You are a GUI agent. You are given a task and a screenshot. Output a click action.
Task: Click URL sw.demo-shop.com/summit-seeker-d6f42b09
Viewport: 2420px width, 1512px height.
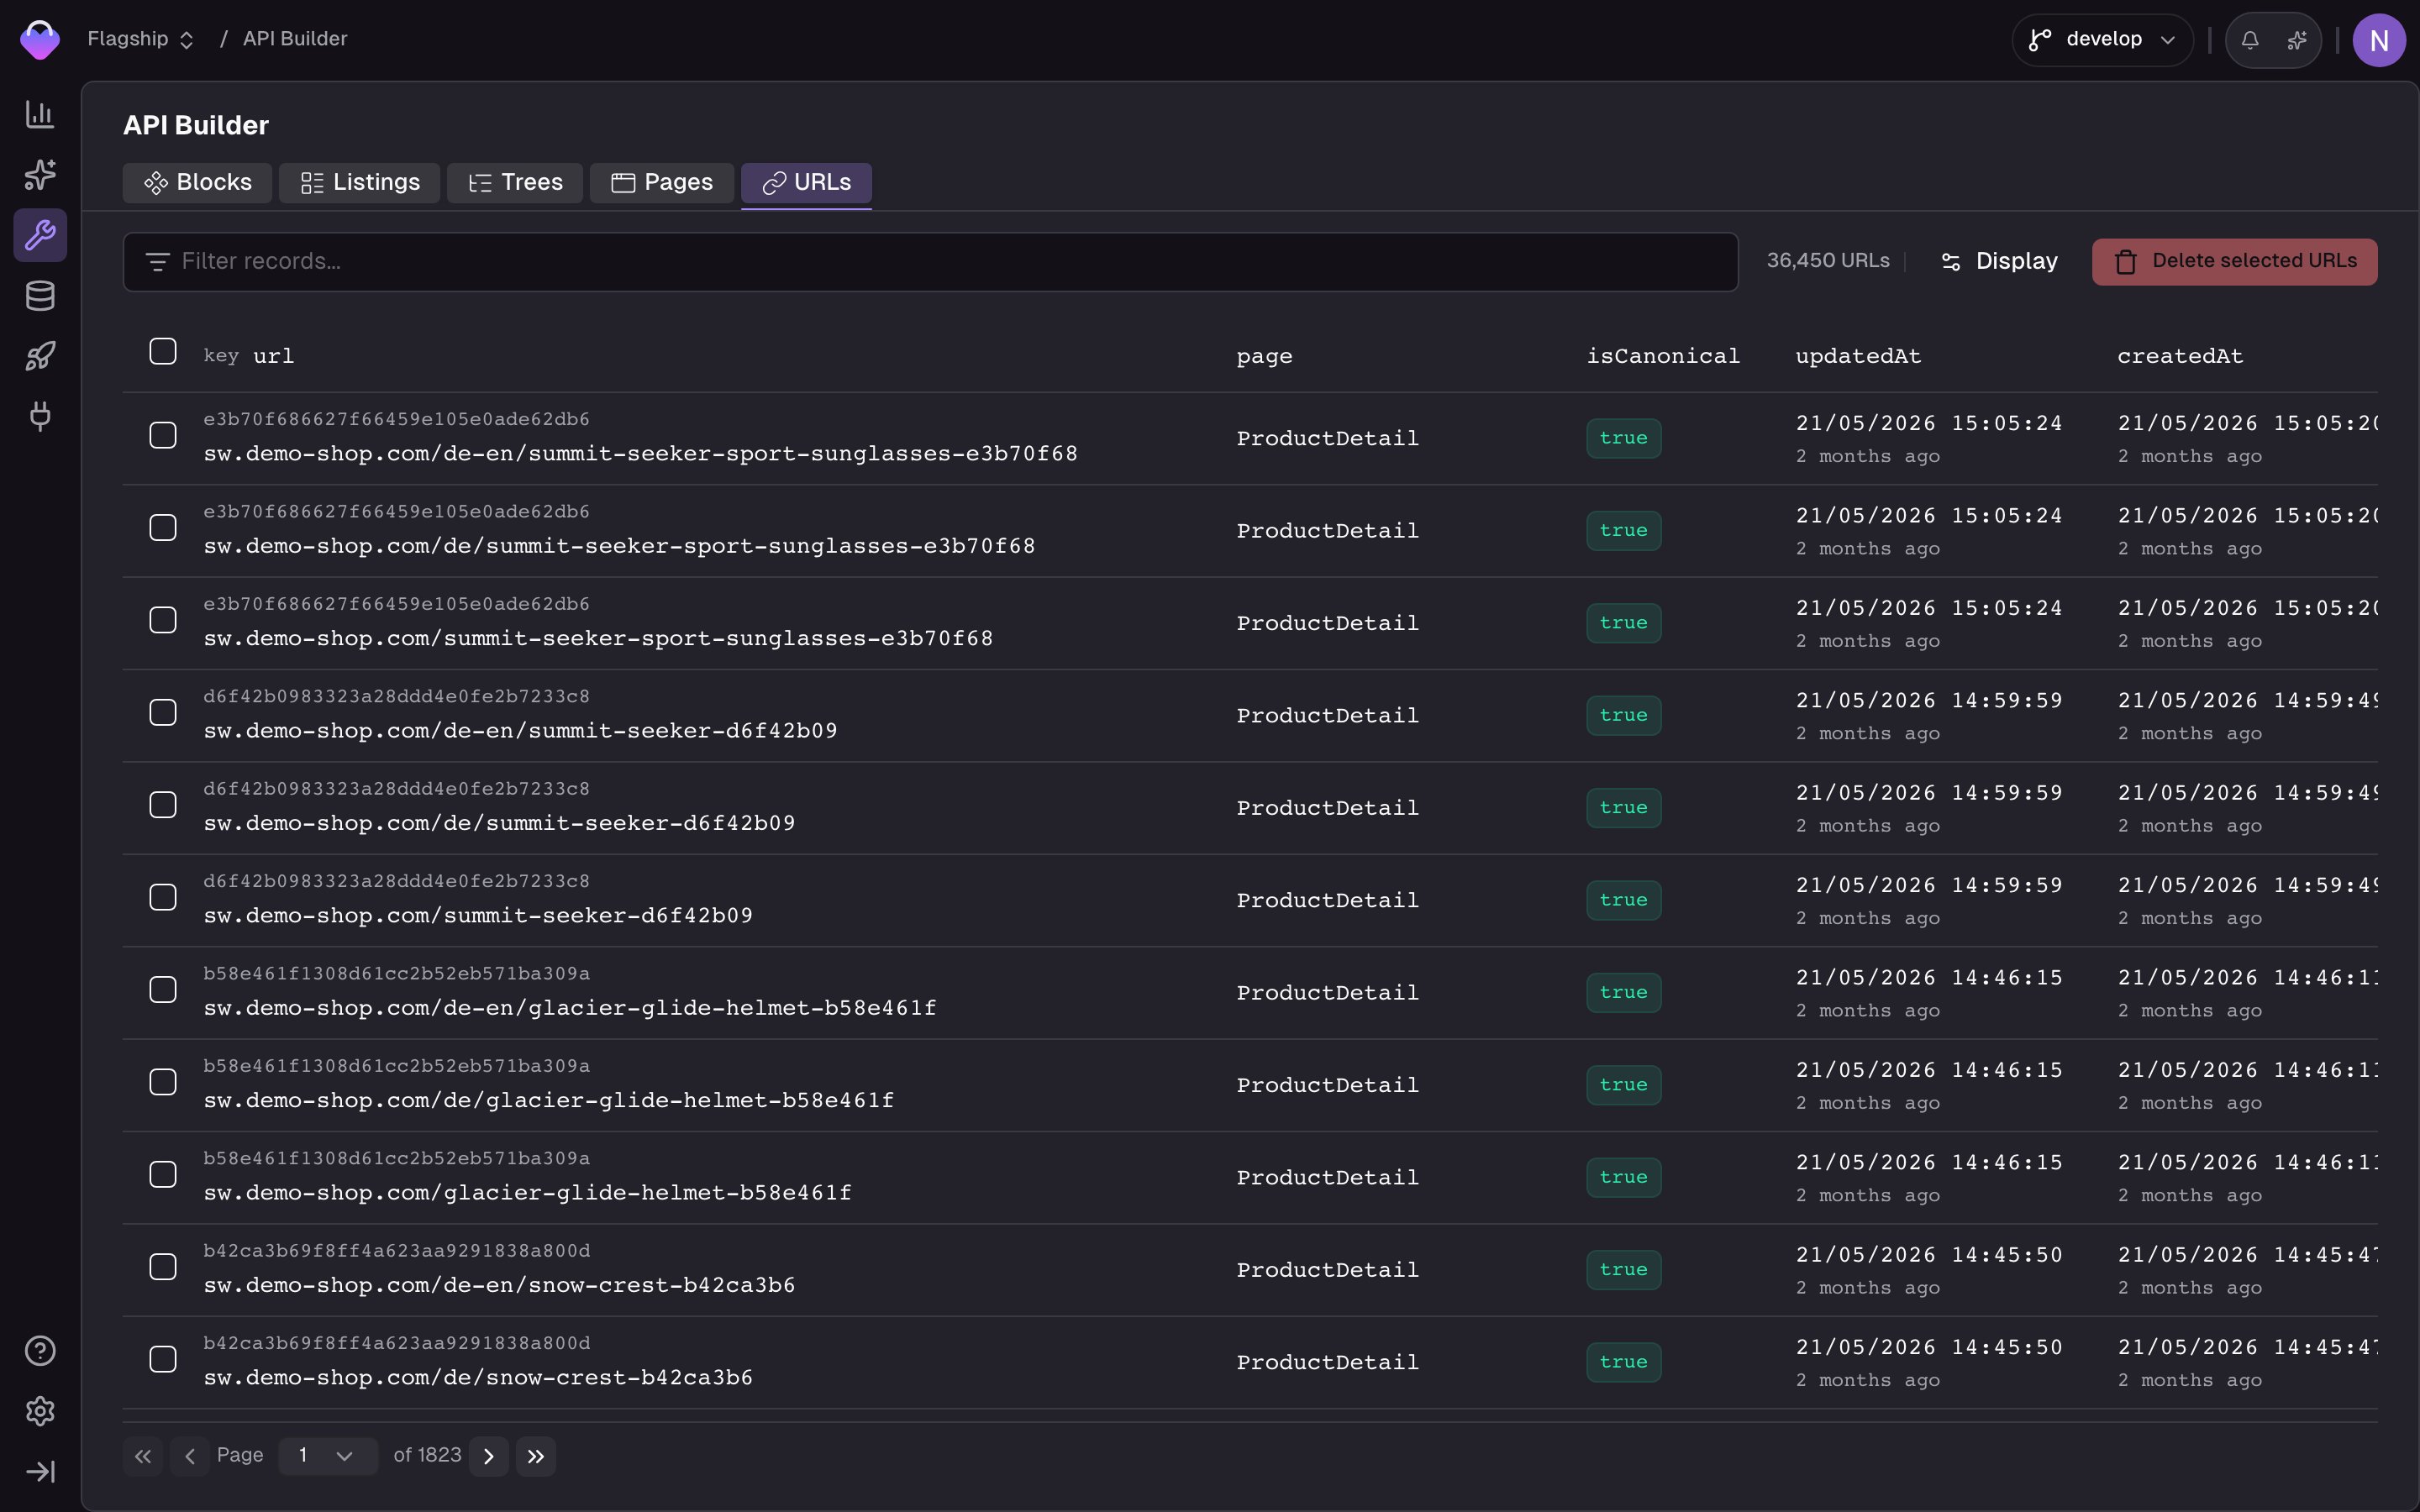point(478,915)
